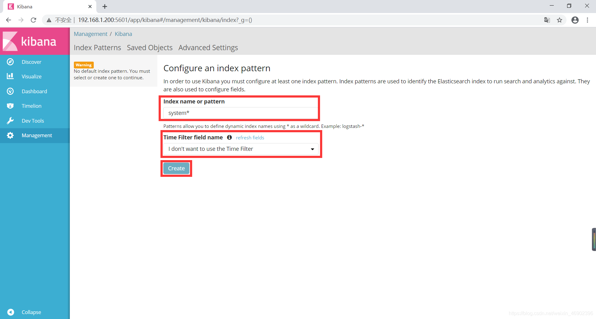Follow the Kibana breadcrumb link

[123, 34]
